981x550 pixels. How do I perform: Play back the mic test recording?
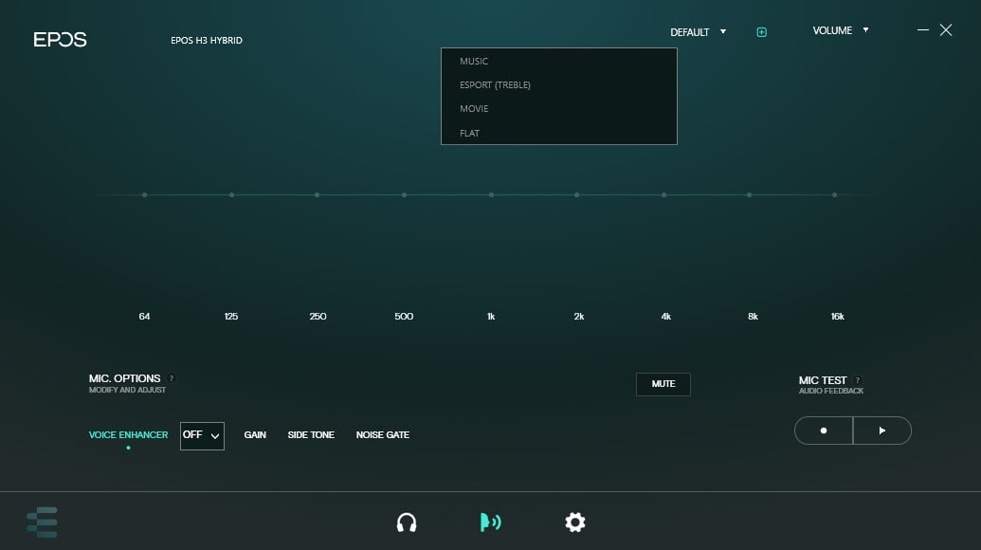[882, 431]
